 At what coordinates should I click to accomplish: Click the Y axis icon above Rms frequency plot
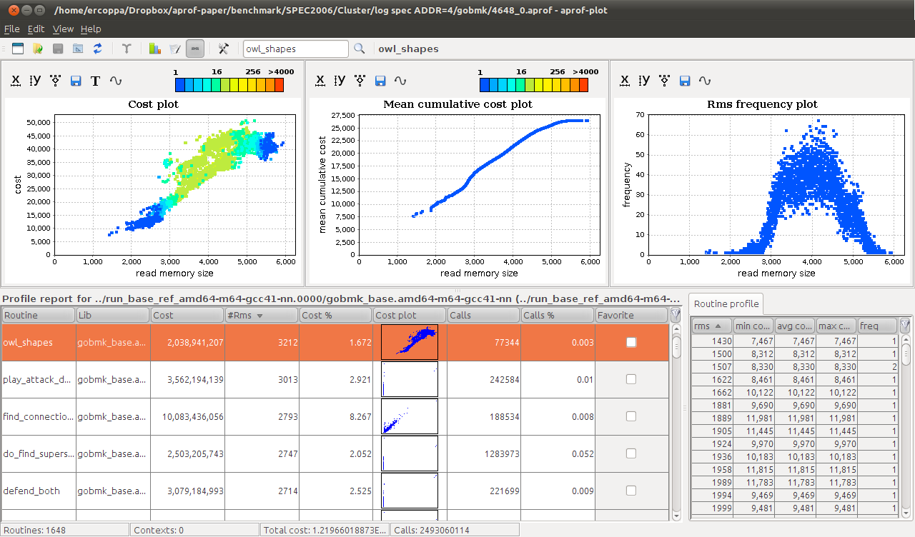pos(643,81)
